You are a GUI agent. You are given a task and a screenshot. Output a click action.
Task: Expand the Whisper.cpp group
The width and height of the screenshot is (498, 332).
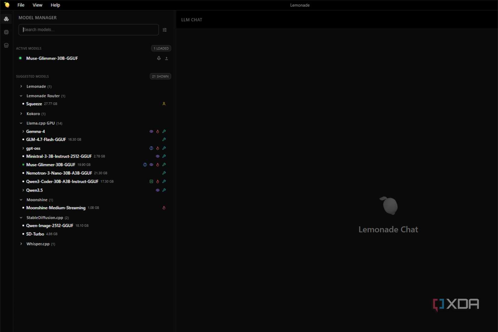point(21,244)
